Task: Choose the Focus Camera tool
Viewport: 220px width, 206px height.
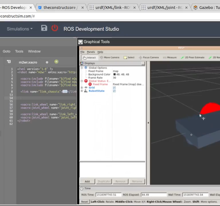Action: coord(148,58)
